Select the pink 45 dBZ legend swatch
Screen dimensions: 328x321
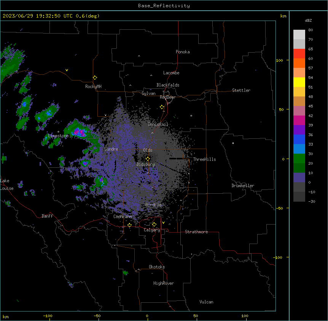299,111
